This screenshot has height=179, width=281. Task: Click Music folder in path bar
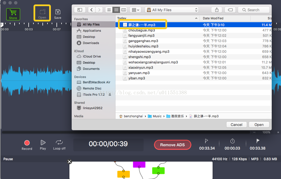[x=155, y=116]
